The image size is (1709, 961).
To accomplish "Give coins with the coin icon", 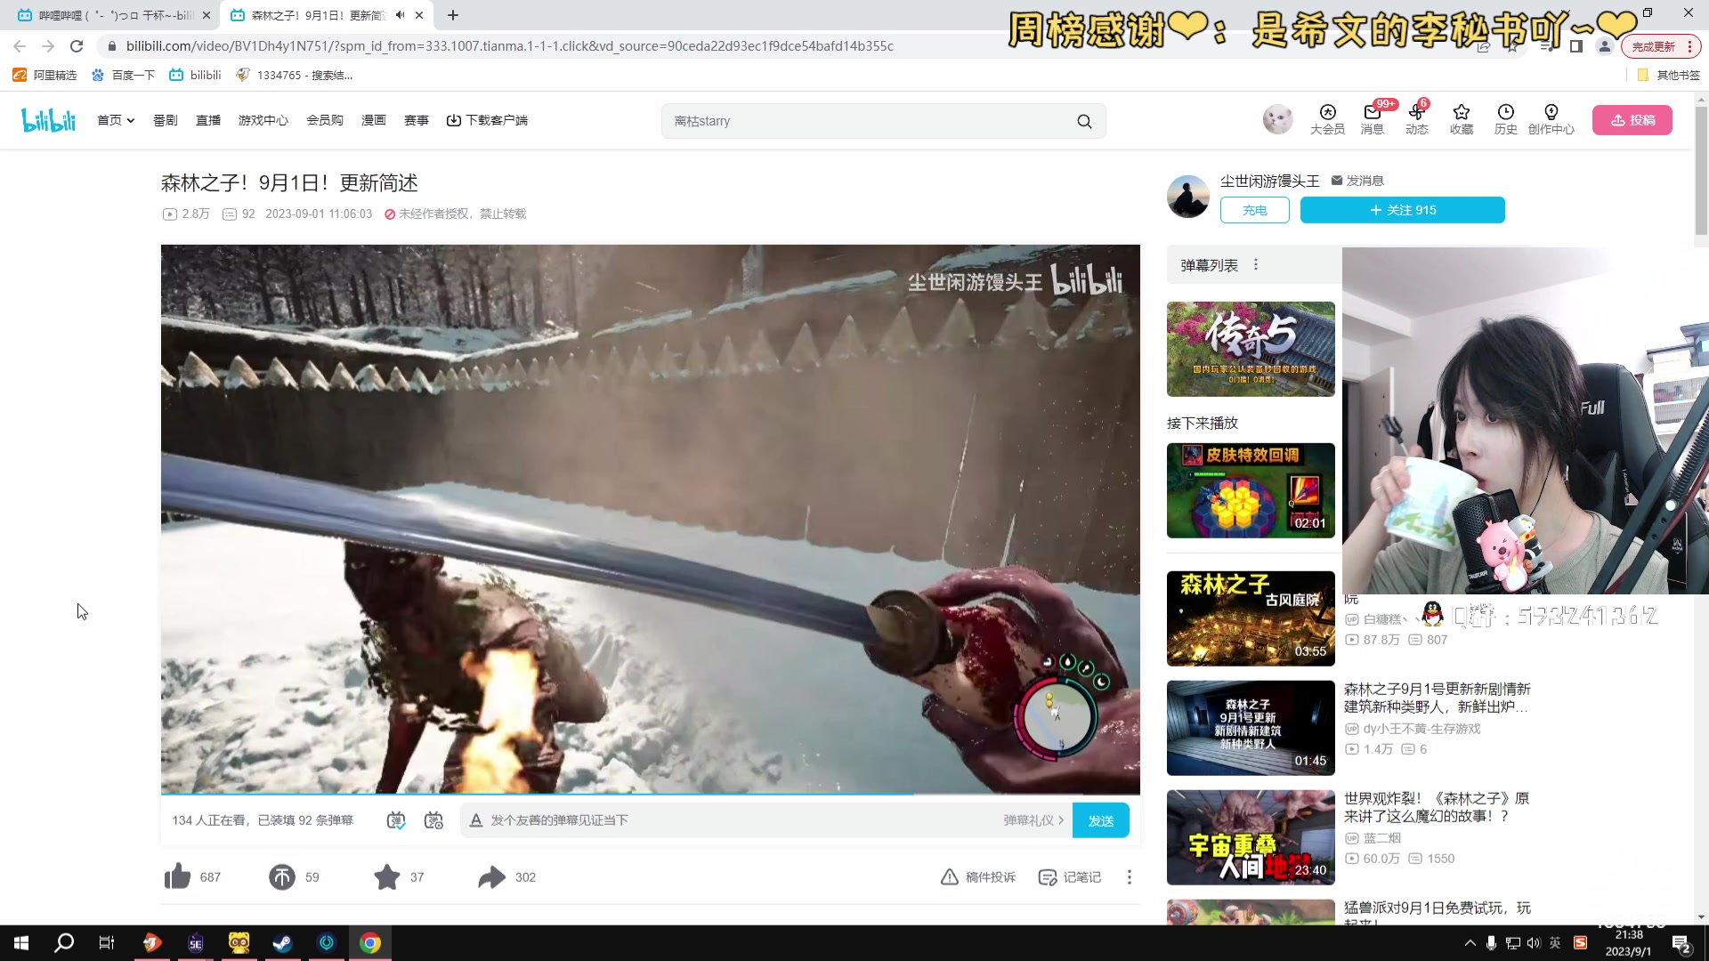I will (282, 876).
